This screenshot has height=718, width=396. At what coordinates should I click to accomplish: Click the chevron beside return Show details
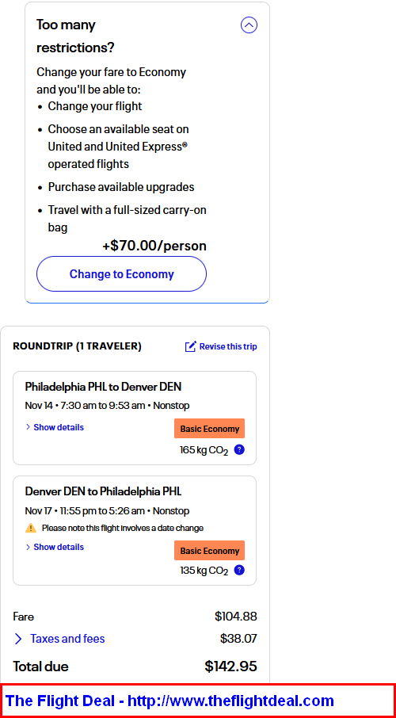pyautogui.click(x=28, y=547)
